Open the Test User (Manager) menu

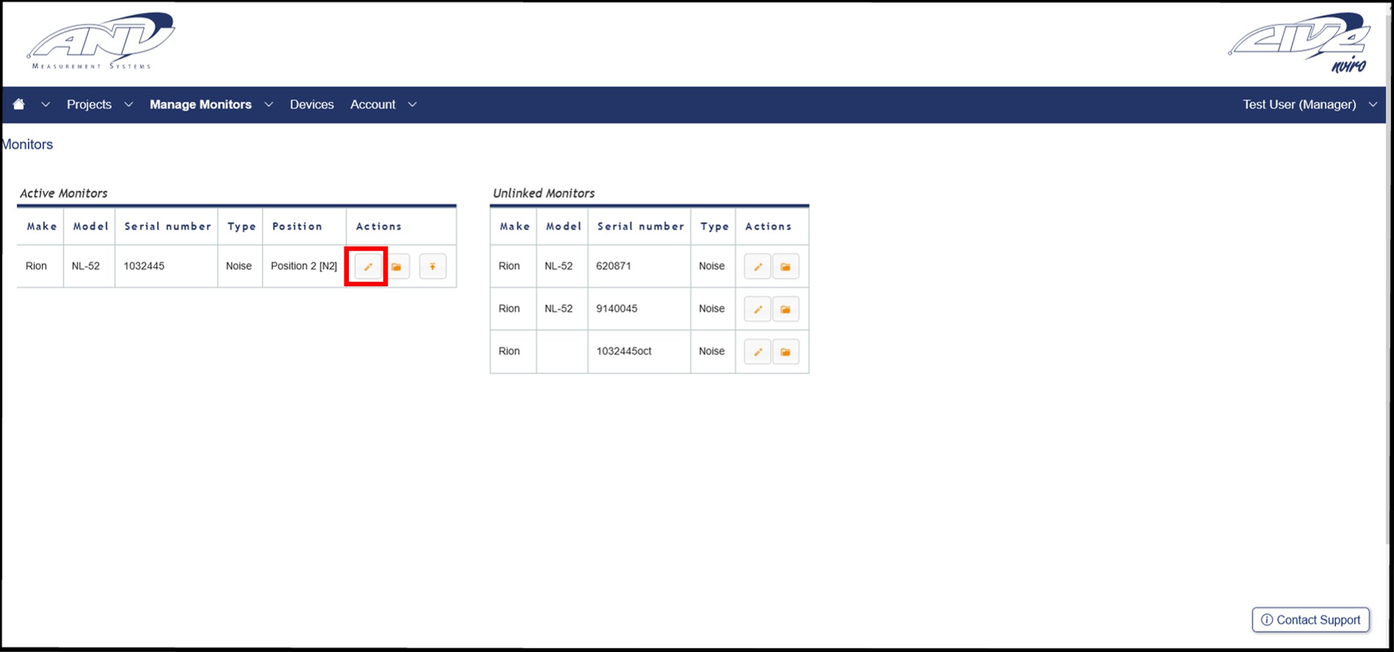(x=1299, y=104)
